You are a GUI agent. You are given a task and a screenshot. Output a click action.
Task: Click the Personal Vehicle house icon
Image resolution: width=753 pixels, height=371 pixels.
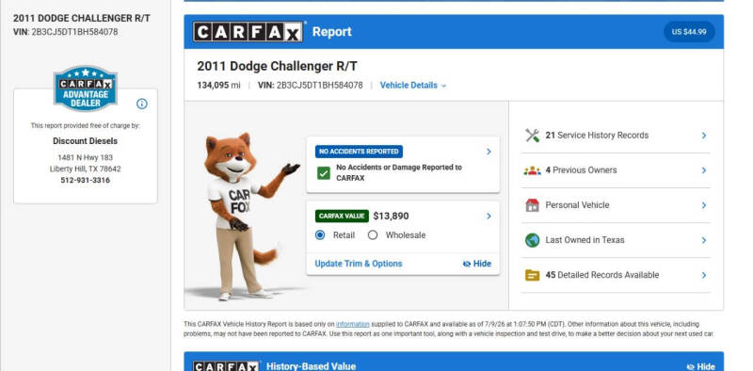(x=532, y=205)
